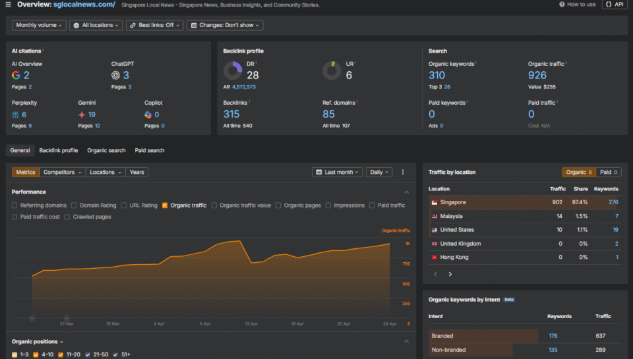Click the Organic positions section heading

tap(35, 342)
